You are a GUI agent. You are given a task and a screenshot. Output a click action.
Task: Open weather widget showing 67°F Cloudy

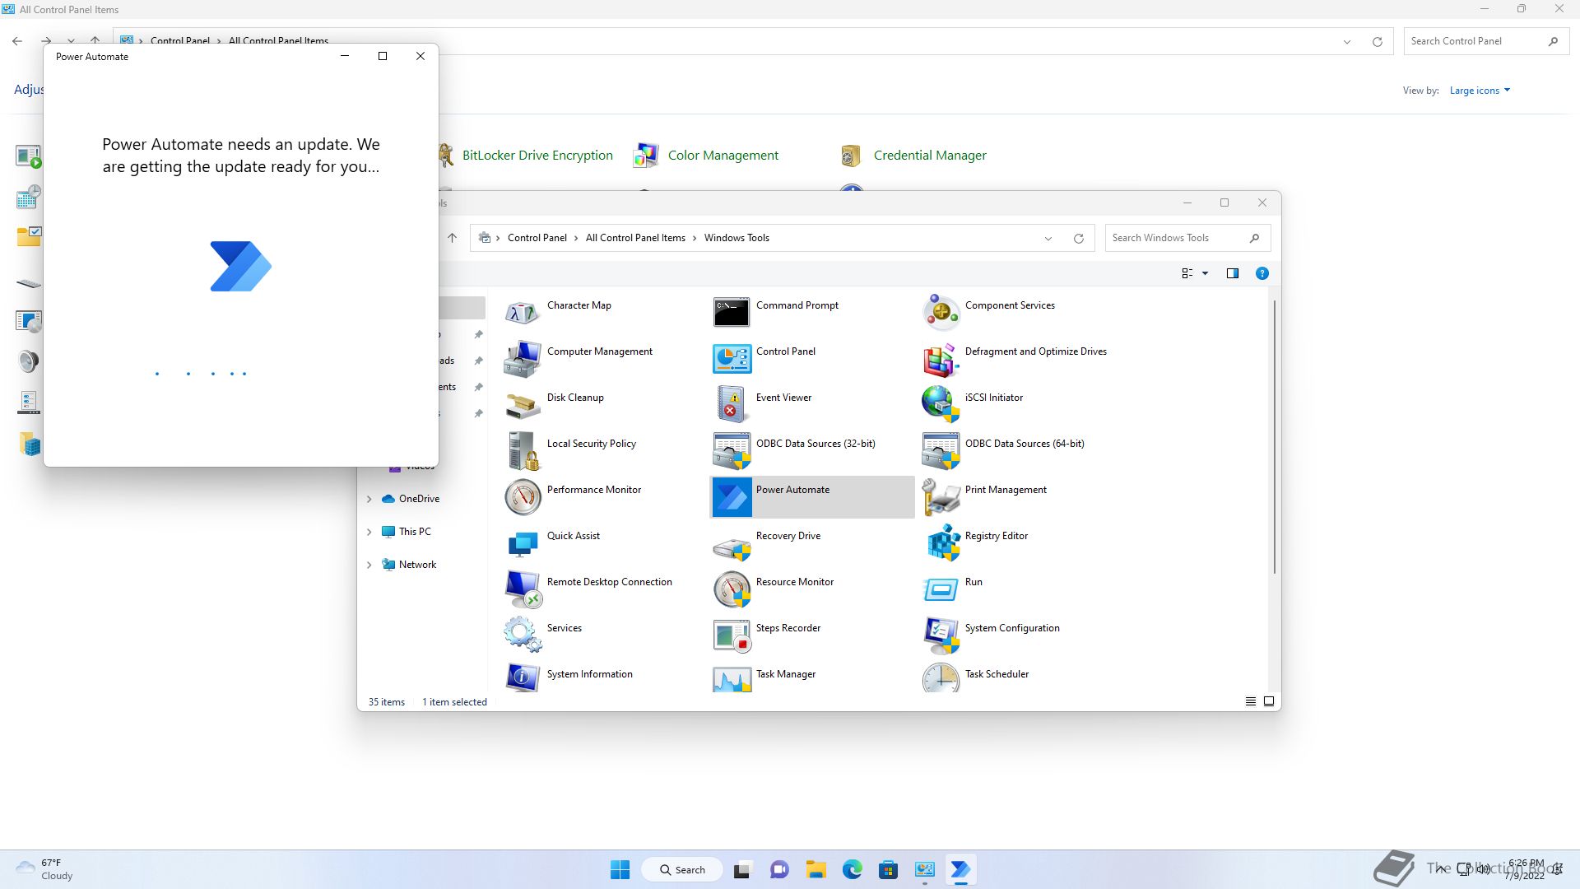(45, 869)
